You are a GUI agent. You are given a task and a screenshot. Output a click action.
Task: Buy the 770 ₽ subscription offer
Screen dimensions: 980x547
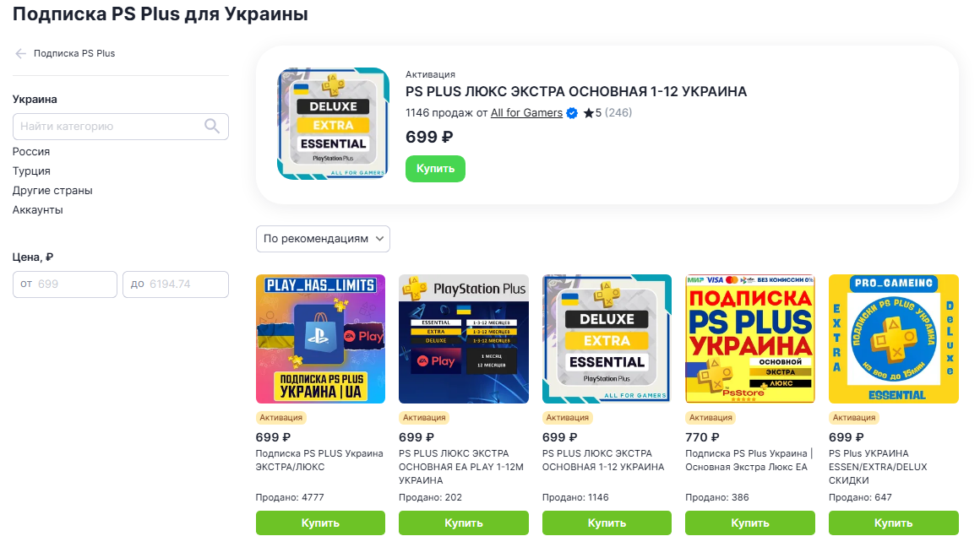[750, 523]
